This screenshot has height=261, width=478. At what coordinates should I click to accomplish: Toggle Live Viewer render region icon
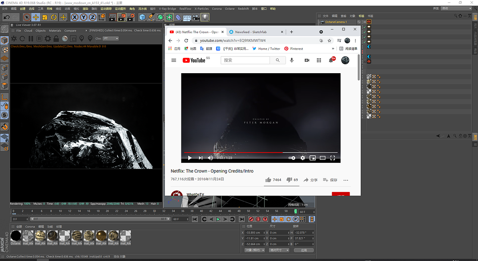tap(73, 38)
